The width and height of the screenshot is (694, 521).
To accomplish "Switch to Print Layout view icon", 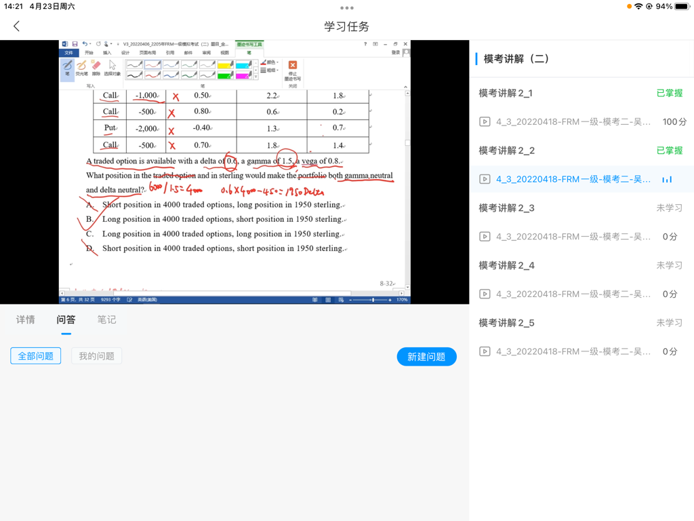I will (x=328, y=300).
